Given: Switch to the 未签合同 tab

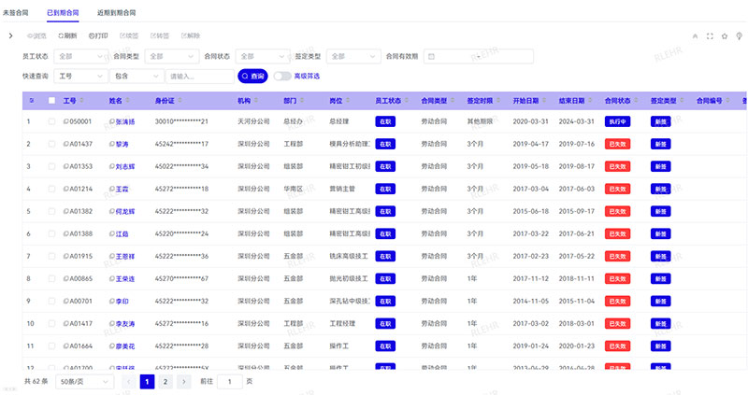Looking at the screenshot, I should [15, 13].
